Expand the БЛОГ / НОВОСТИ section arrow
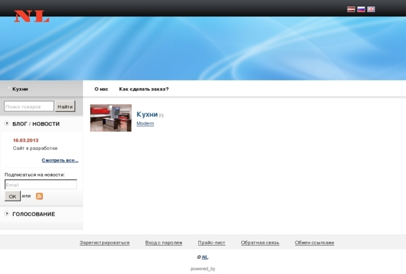 [7, 123]
